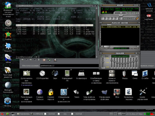Click the file manager reload toolbar icon
The height and width of the screenshot is (116, 155).
point(49,60)
